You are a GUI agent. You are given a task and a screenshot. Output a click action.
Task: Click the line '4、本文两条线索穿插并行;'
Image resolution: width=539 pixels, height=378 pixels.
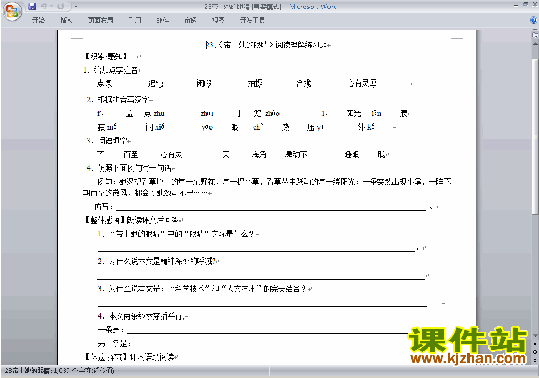click(141, 316)
